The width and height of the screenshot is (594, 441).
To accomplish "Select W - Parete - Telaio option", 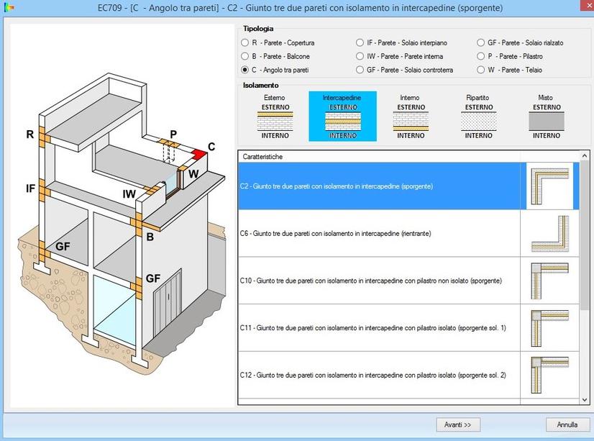I will pyautogui.click(x=480, y=70).
